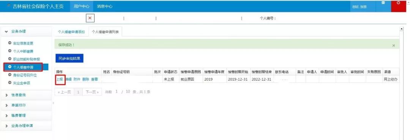410x140 pixels.
Task: Click the 编辑 link in row
Action: tap(68, 79)
